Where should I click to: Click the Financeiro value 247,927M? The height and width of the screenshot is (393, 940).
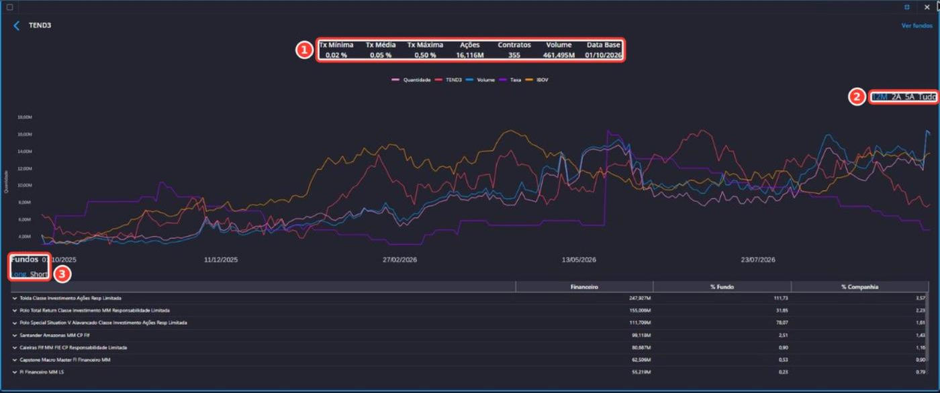(639, 298)
